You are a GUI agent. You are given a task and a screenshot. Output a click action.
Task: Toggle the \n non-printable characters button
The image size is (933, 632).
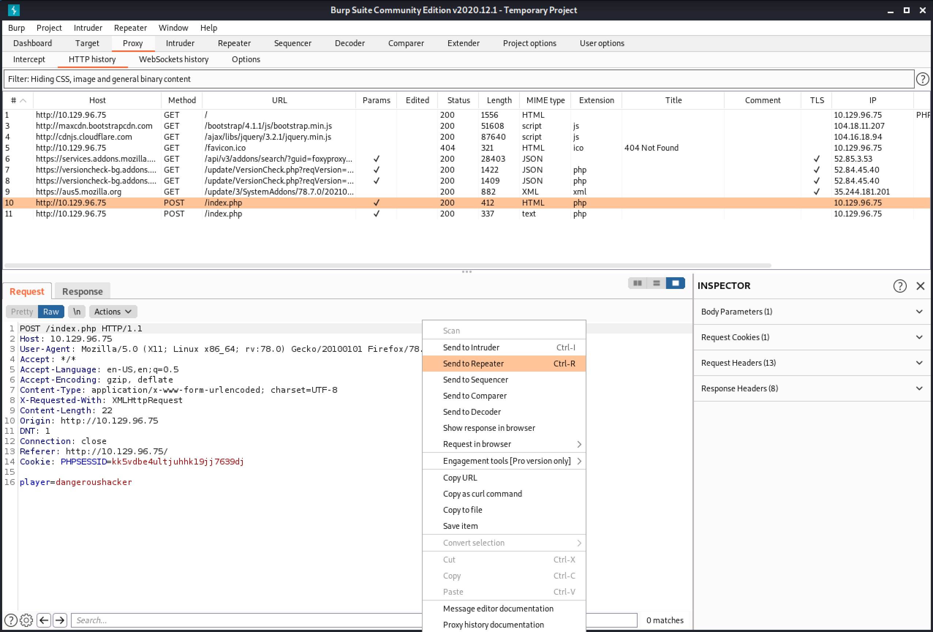pyautogui.click(x=77, y=312)
